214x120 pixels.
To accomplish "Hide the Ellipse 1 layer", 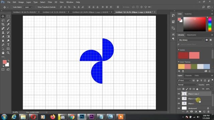I will (x=179, y=103).
